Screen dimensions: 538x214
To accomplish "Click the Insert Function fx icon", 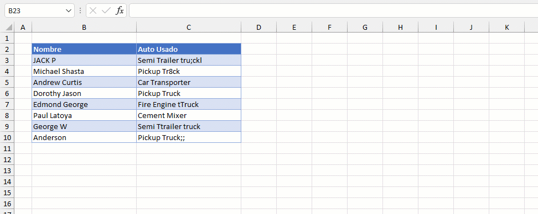I will (120, 10).
